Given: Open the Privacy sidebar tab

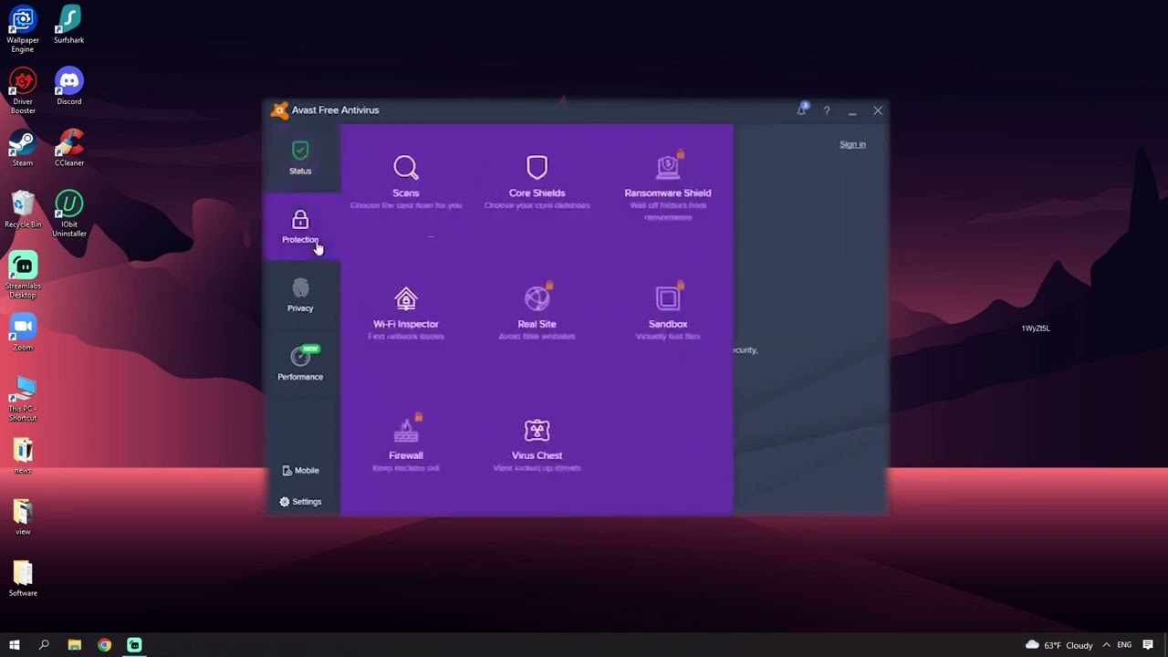Looking at the screenshot, I should tap(300, 295).
